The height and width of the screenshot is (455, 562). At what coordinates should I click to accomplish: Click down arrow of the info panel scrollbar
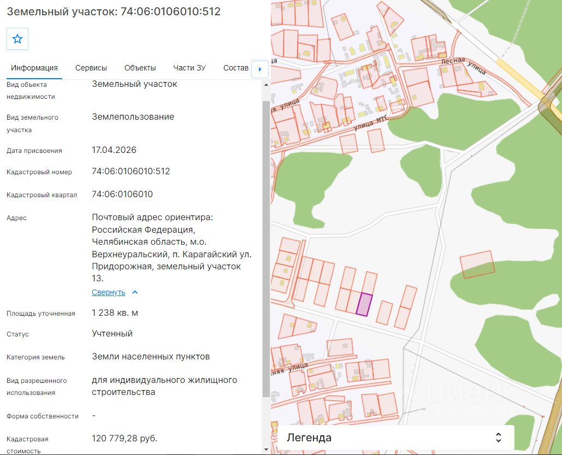(266, 449)
